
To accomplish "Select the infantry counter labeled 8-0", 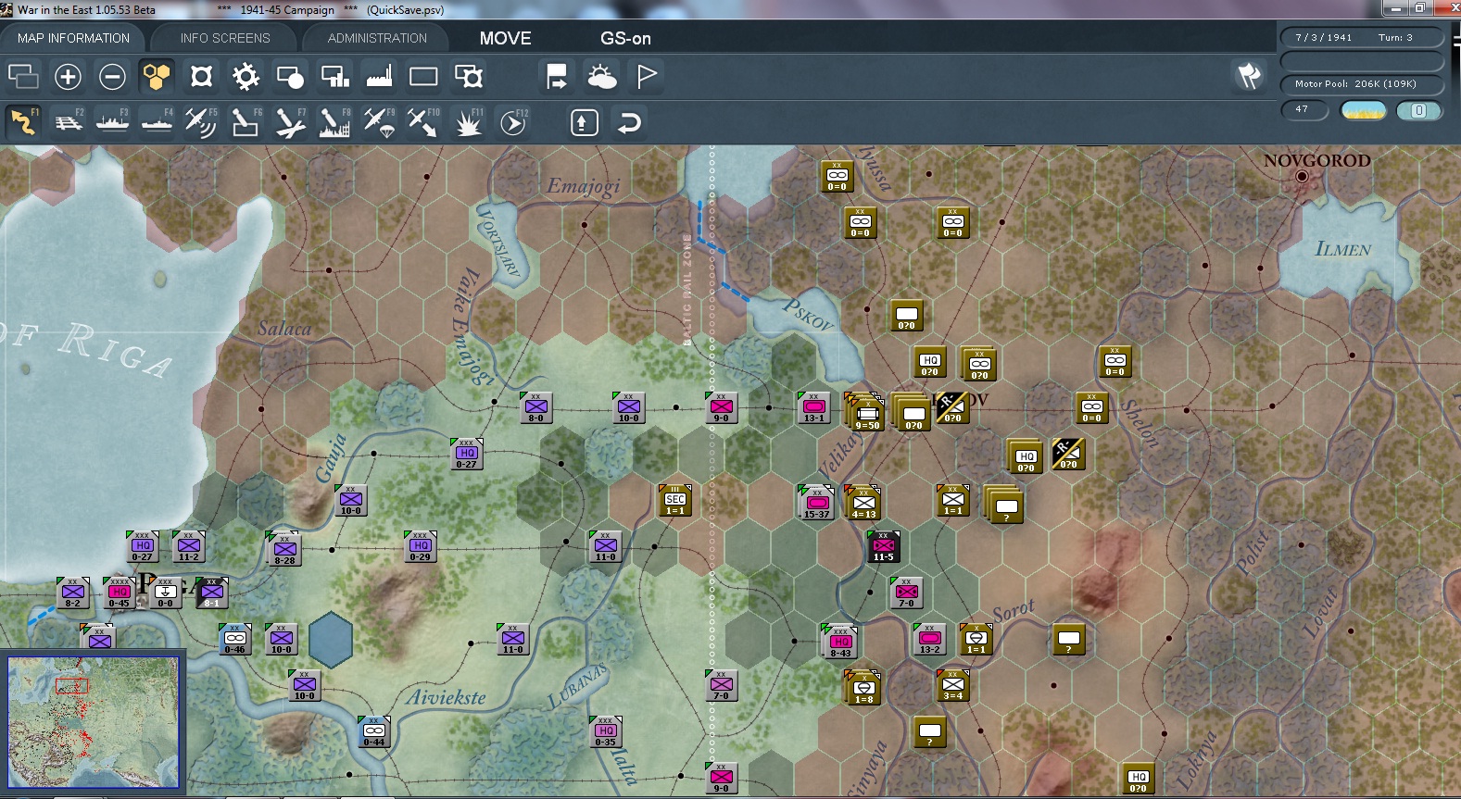I will [535, 408].
